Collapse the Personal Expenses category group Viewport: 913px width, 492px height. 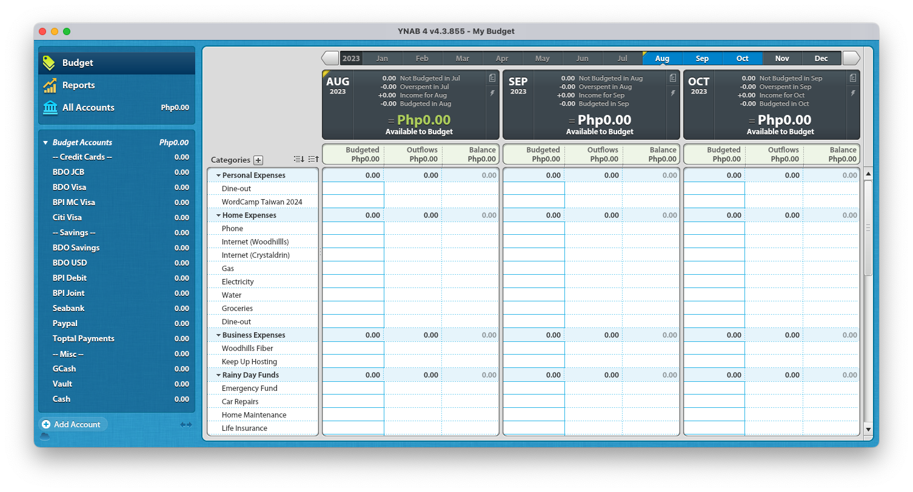(x=218, y=175)
